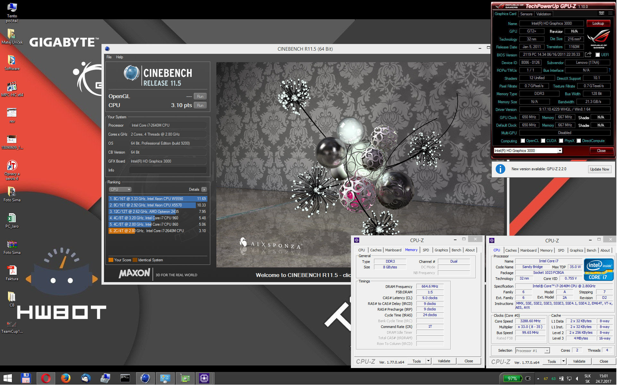
Task: Click the Tools button in CPU-Z CPU window
Action: [552, 362]
